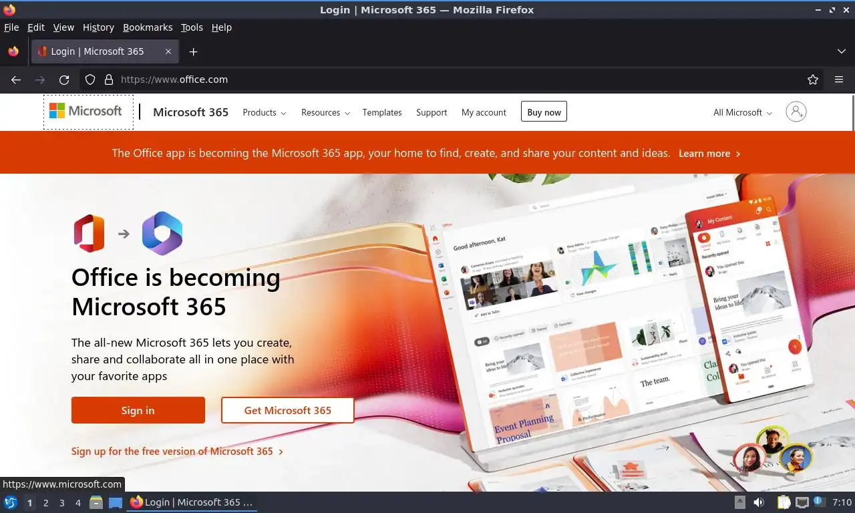
Task: Click the orange Sign in button
Action: tap(138, 410)
